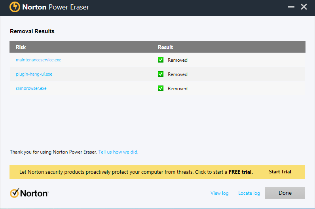Click the green check for slimbrowser.exe
Screen dimensions: 315x209
[161, 88]
